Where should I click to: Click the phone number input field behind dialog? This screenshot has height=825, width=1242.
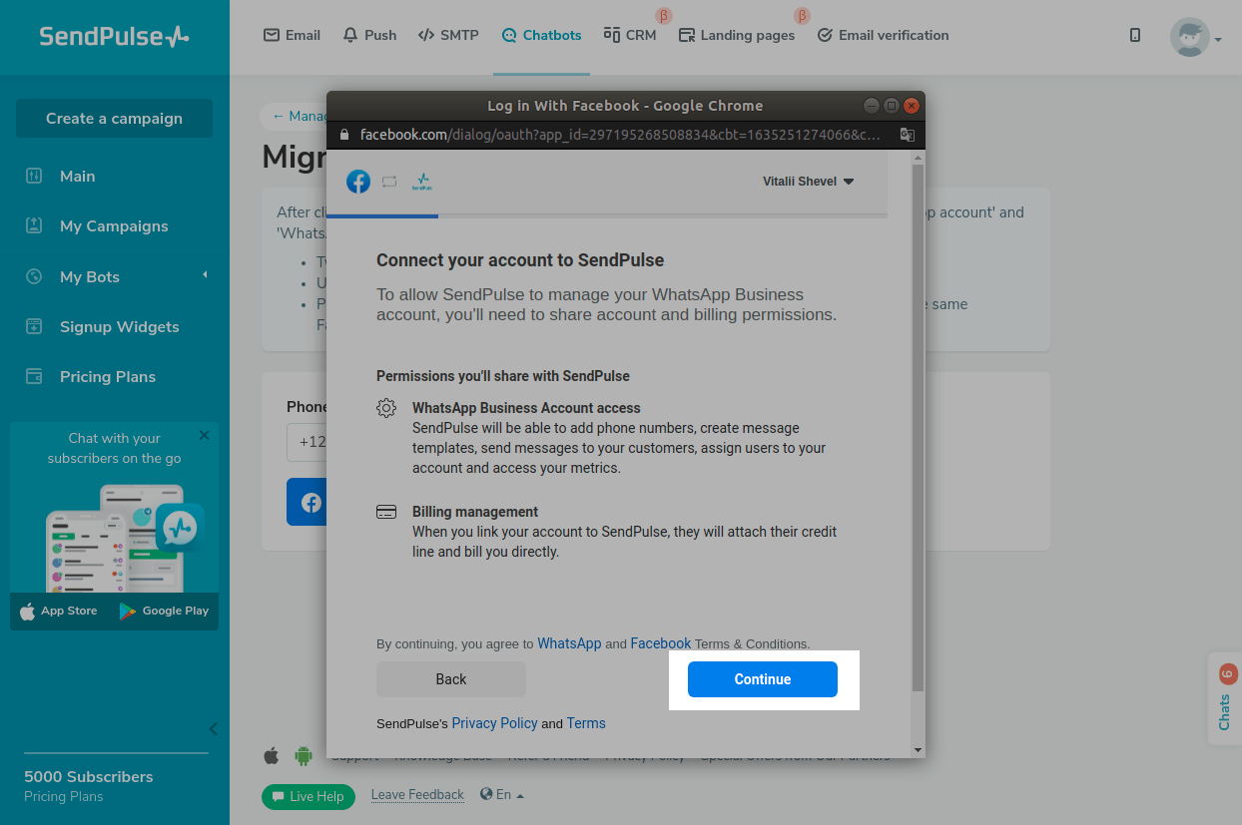pos(307,442)
